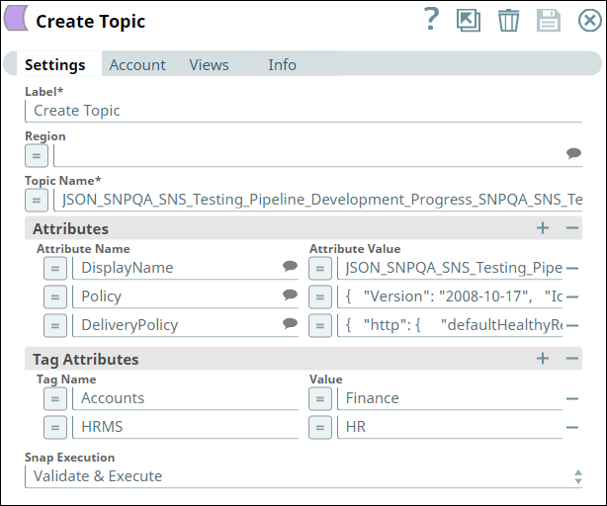Image resolution: width=607 pixels, height=506 pixels.
Task: Click the Policy Version value field
Action: click(x=450, y=296)
